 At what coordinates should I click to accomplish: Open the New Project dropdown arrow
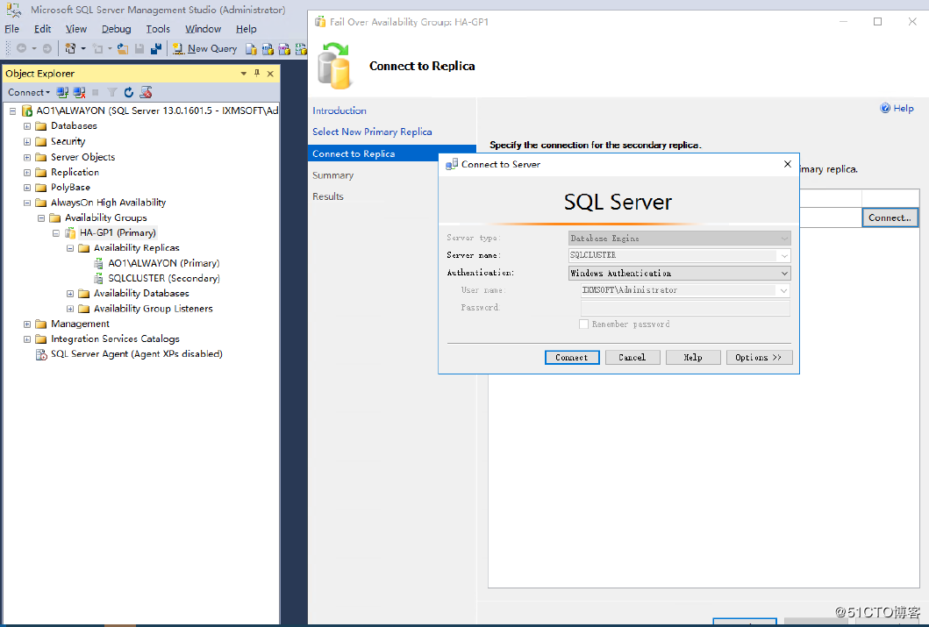click(x=83, y=48)
